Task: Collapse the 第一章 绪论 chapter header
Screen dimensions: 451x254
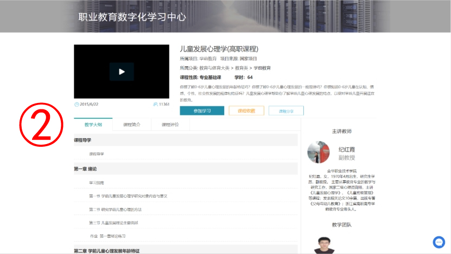Action: pos(186,169)
